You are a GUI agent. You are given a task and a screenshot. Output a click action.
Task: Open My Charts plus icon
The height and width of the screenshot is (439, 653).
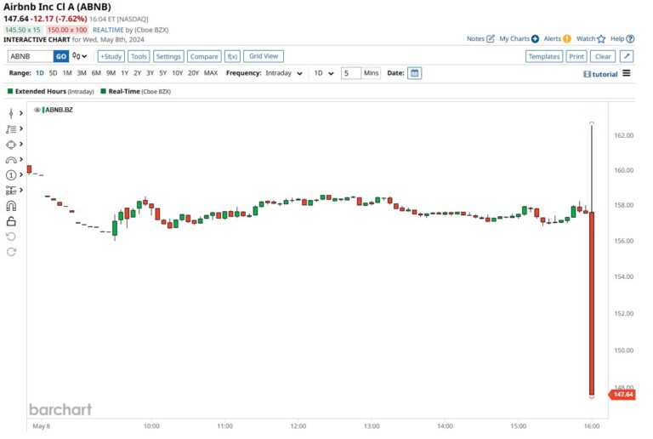click(535, 39)
